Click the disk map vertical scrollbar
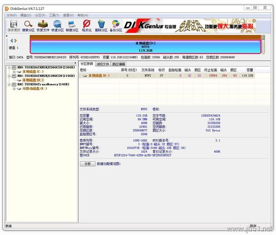 click(x=263, y=44)
